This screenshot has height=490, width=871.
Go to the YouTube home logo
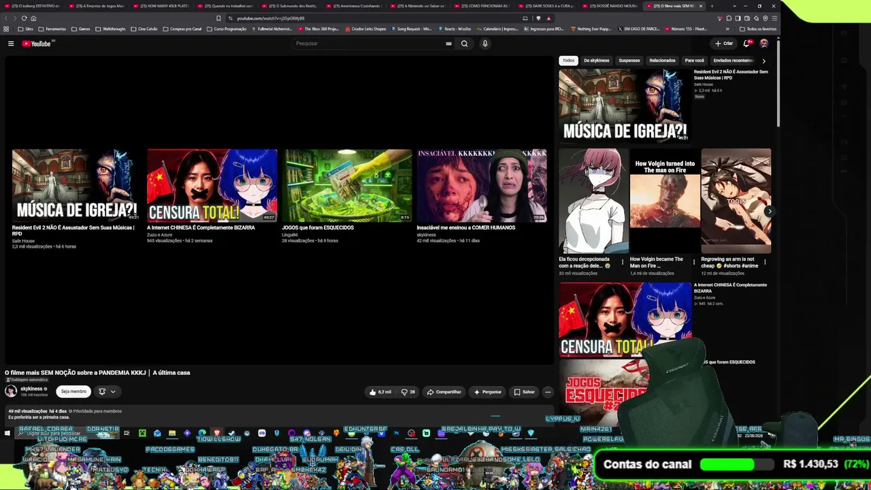(37, 44)
